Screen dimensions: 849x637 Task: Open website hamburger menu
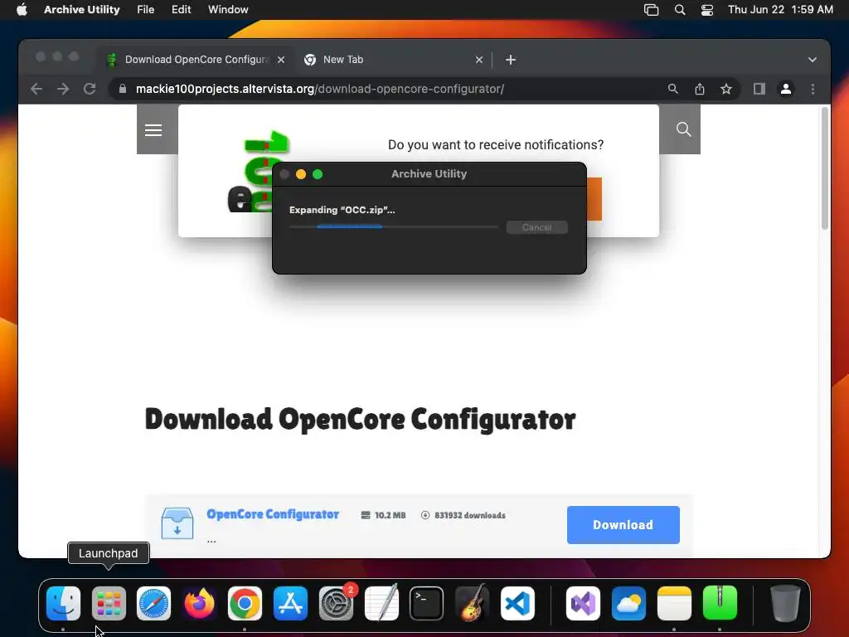point(153,130)
